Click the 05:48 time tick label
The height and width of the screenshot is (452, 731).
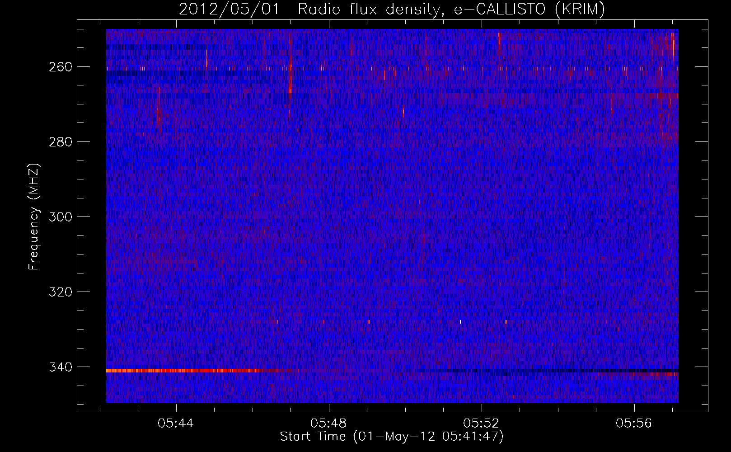click(328, 423)
